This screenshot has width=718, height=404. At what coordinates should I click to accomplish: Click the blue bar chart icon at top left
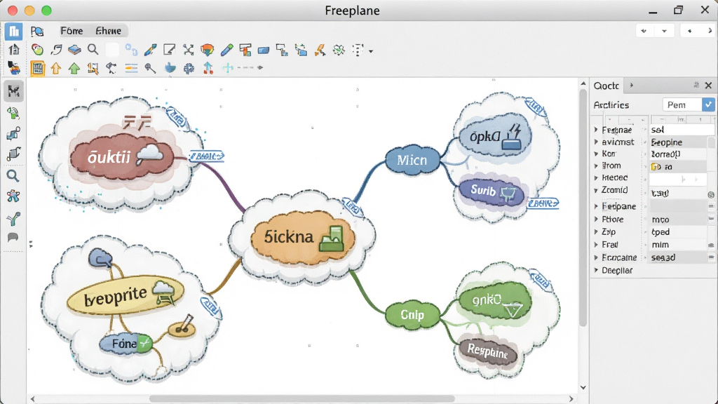pos(14,31)
